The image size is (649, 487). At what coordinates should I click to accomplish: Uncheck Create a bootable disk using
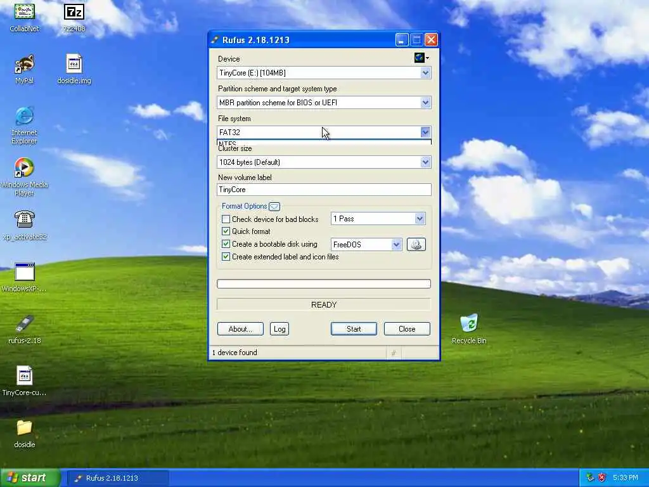(226, 244)
